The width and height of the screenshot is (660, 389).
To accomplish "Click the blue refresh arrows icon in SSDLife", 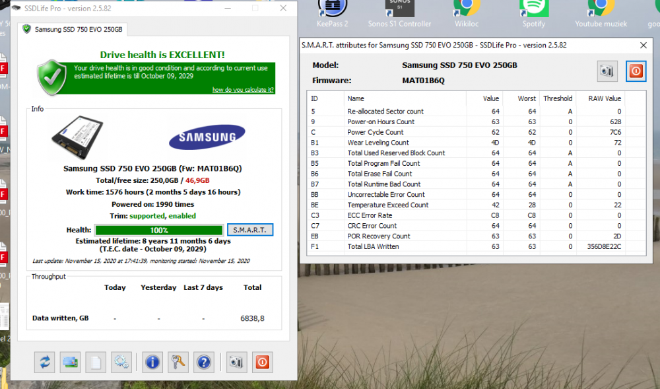I will coord(45,362).
